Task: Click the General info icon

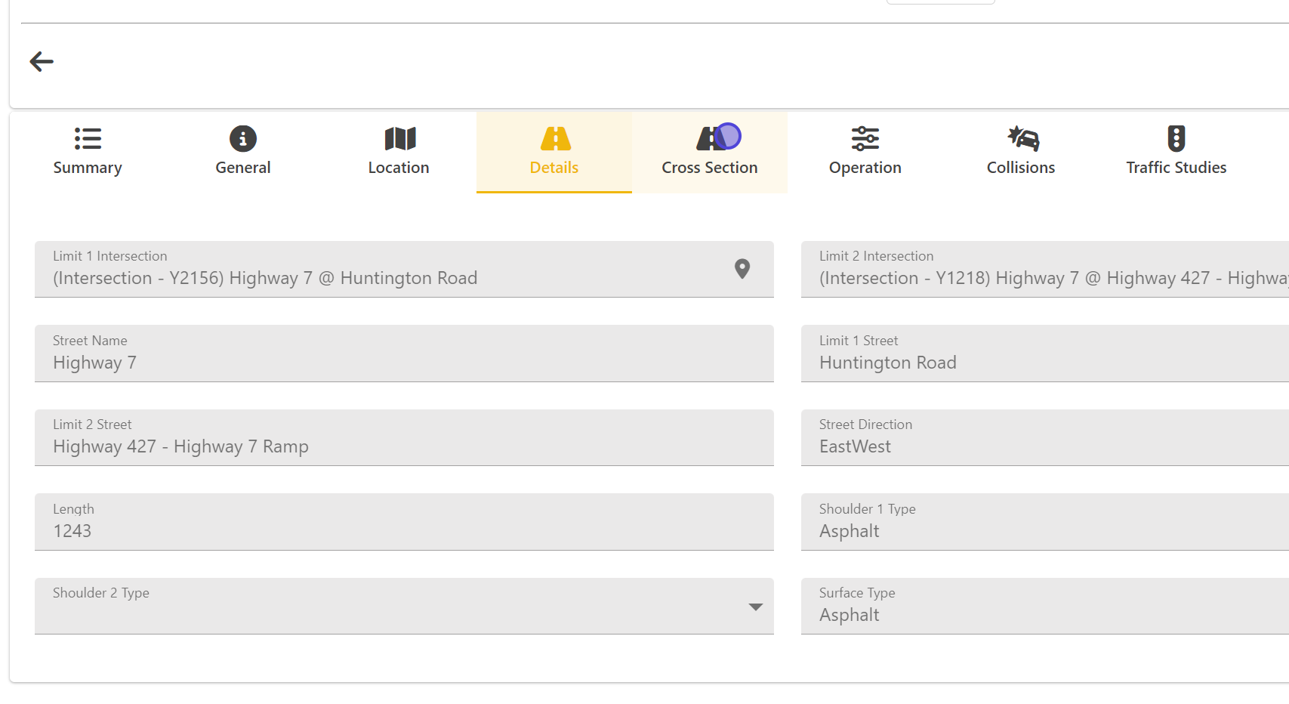Action: click(242, 139)
